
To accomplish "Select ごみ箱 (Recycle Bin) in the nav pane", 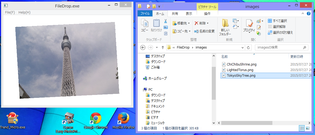I will coord(152,67).
